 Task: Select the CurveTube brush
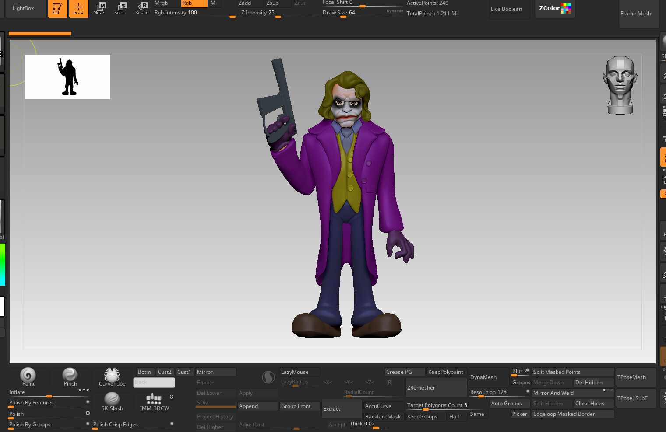click(x=112, y=376)
